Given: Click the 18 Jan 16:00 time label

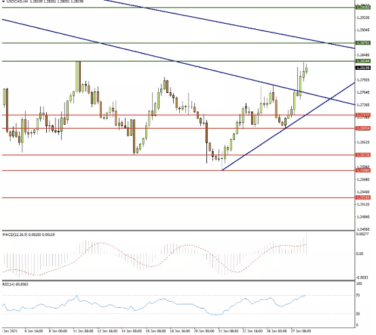Looking at the screenshot, I should [x=180, y=331].
